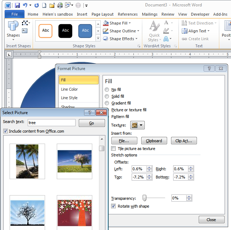The height and width of the screenshot is (230, 231).
Task: Select the orange-outlined Abc shape style
Action: [46, 31]
